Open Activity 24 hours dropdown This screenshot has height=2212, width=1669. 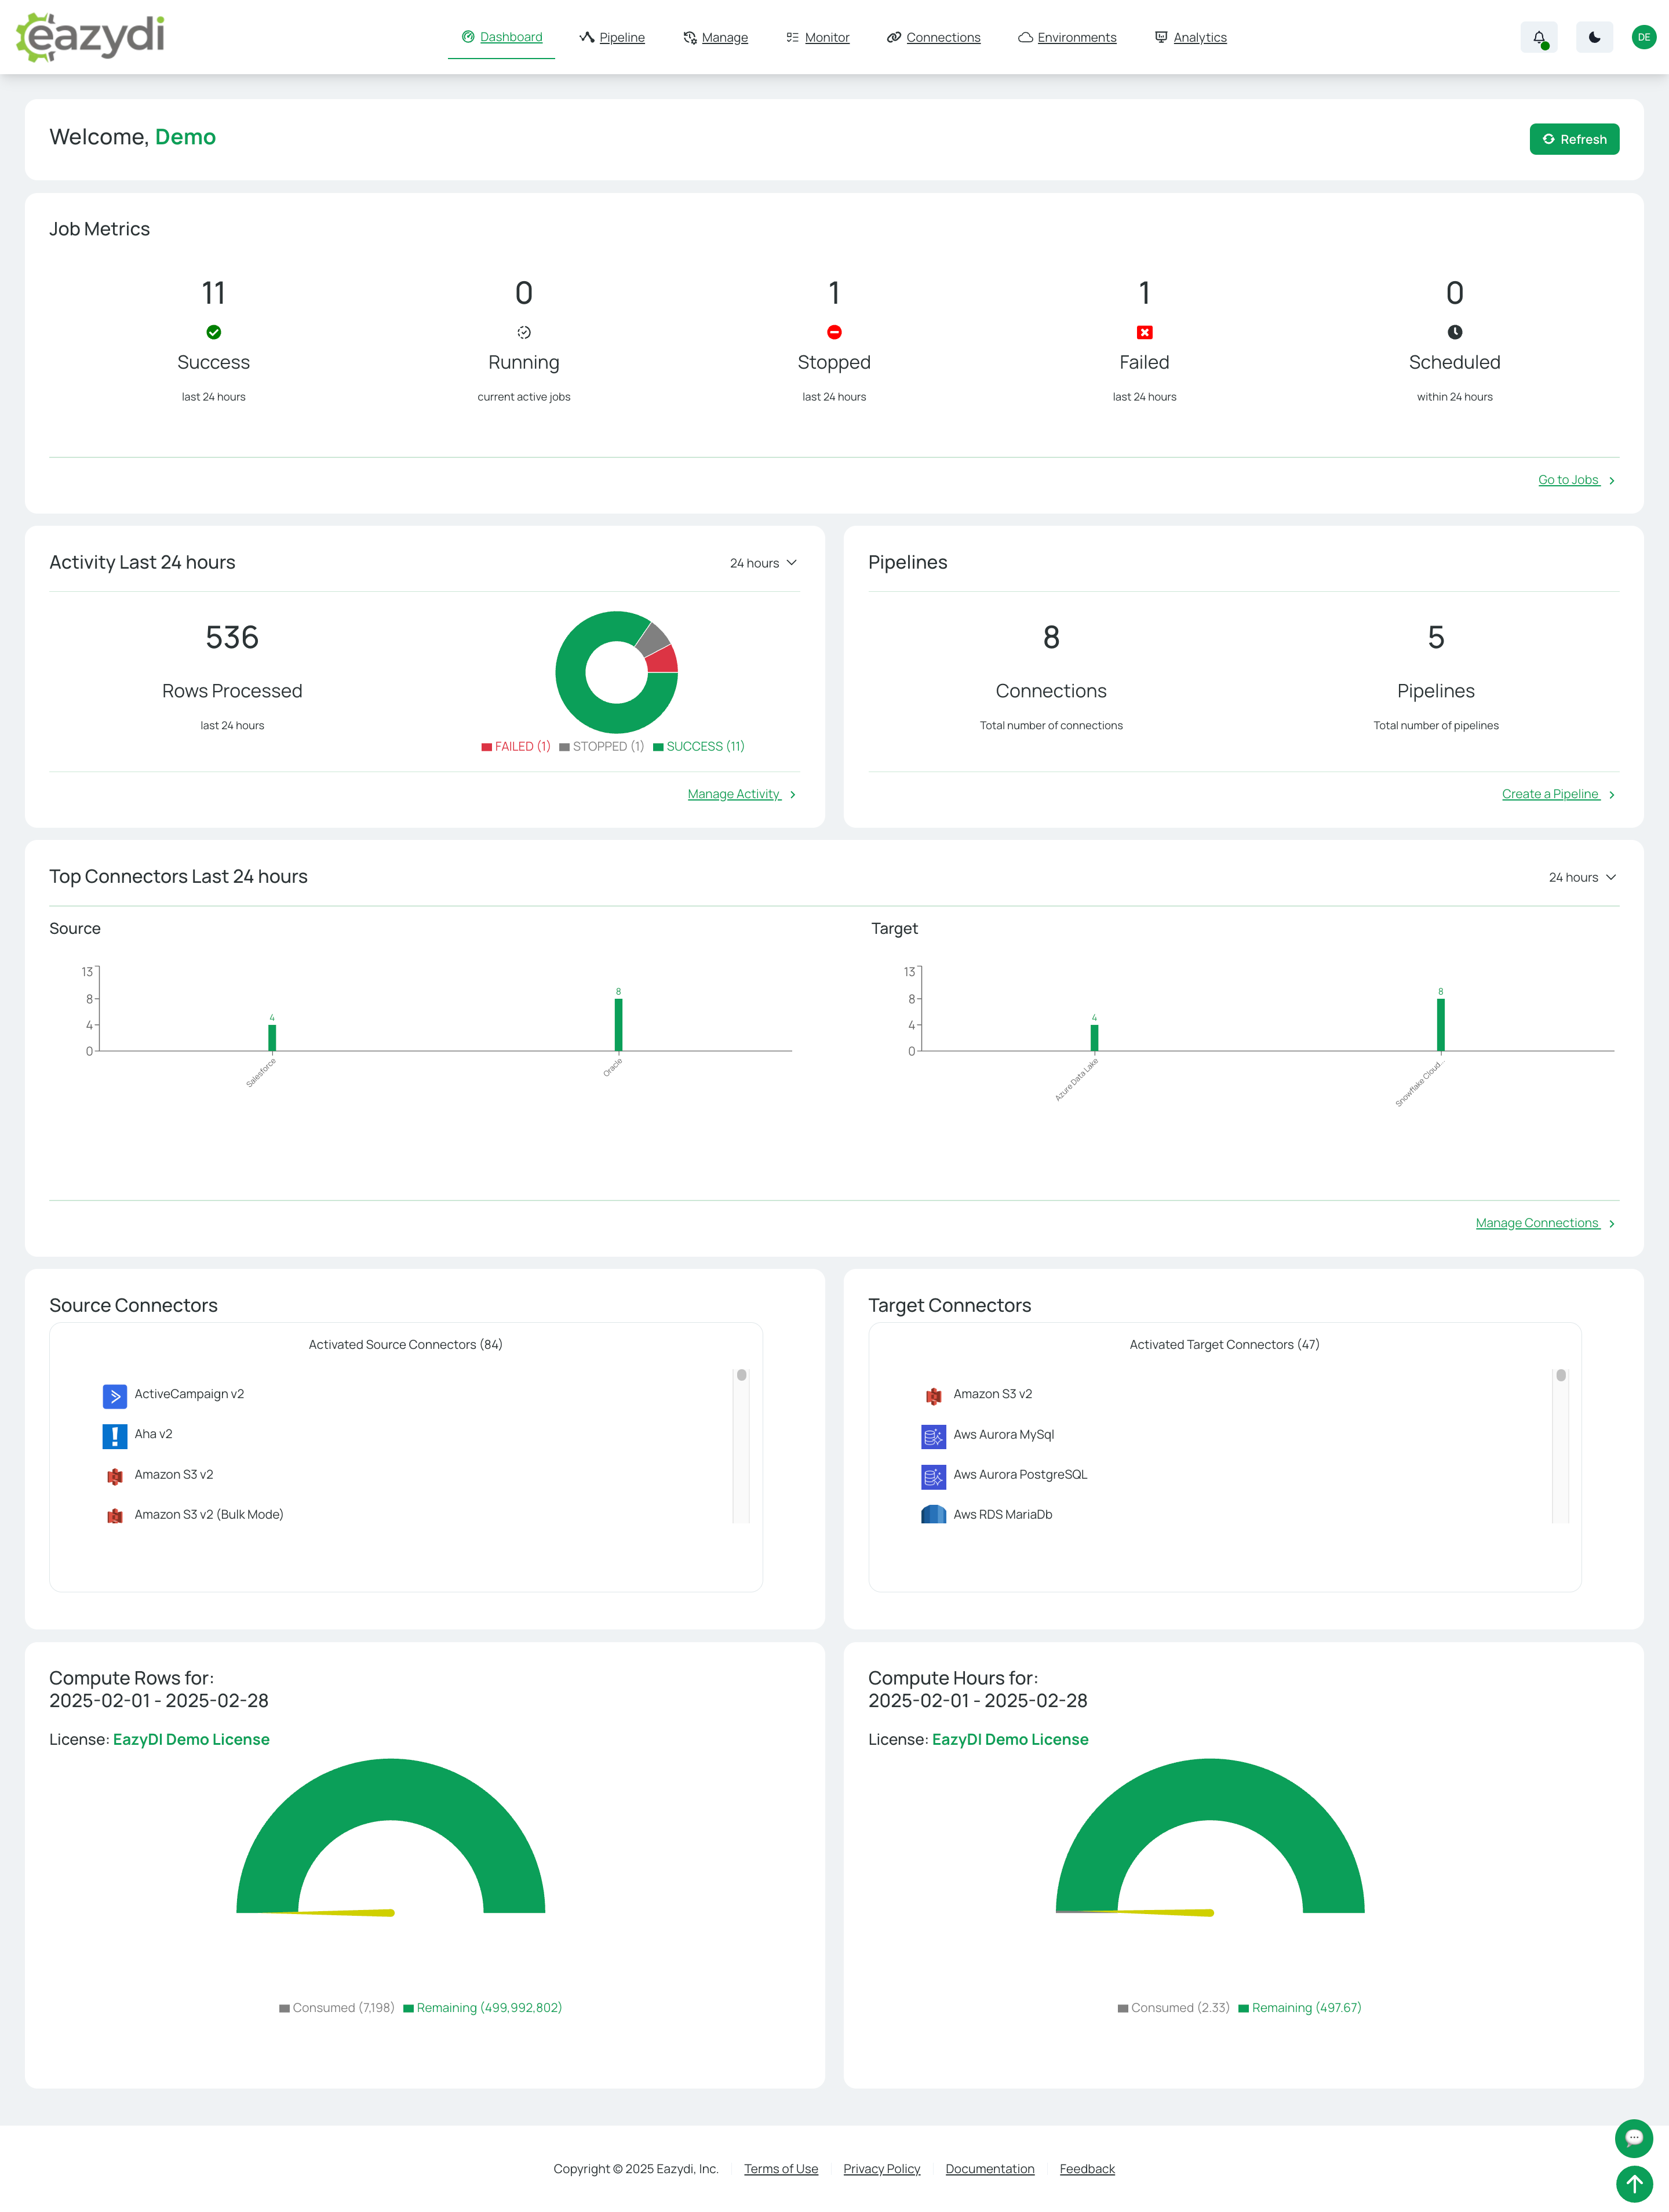(763, 563)
